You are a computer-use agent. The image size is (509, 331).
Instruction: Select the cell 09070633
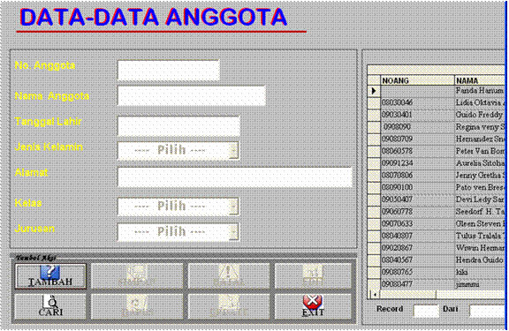pos(417,223)
